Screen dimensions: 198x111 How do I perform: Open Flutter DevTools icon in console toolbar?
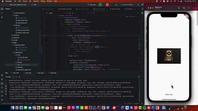(19, 77)
